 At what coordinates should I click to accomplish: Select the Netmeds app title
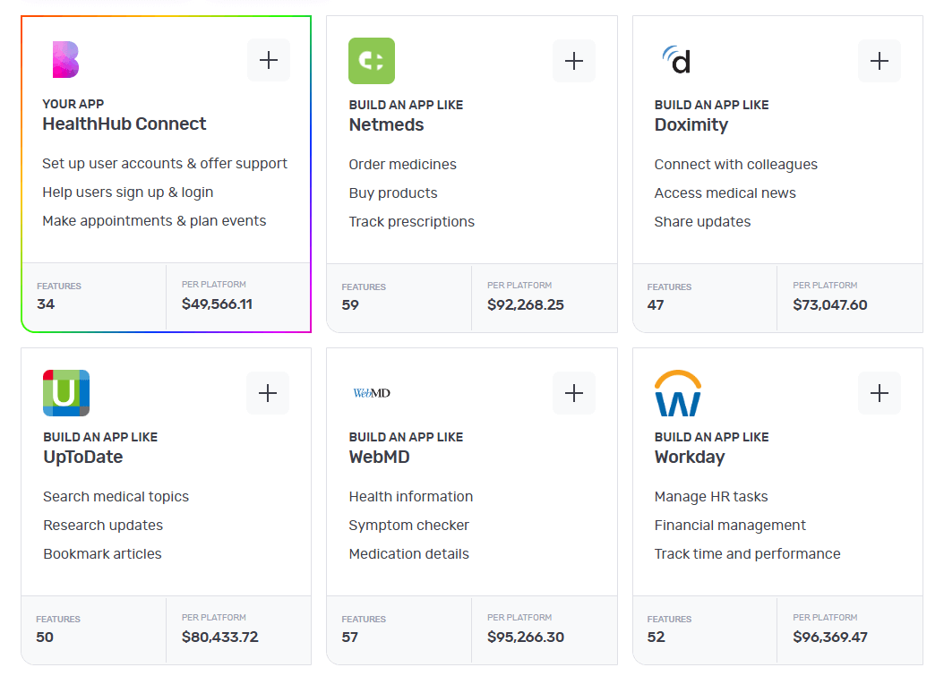[387, 124]
